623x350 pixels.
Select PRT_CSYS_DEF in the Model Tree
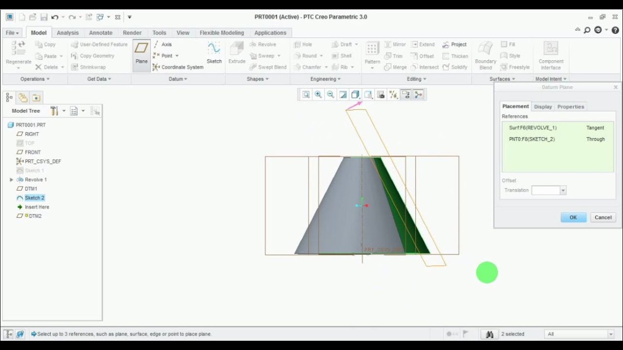point(43,161)
